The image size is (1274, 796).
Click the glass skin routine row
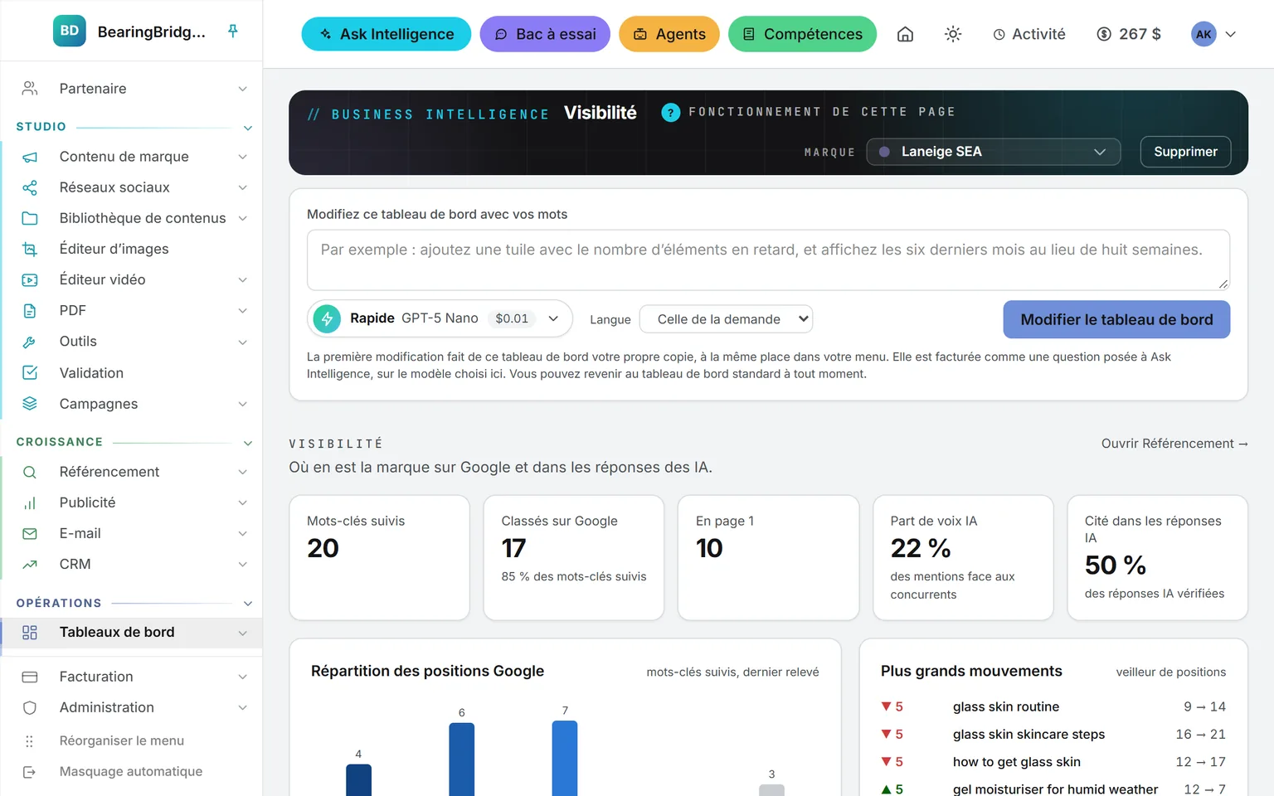pyautogui.click(x=1053, y=706)
